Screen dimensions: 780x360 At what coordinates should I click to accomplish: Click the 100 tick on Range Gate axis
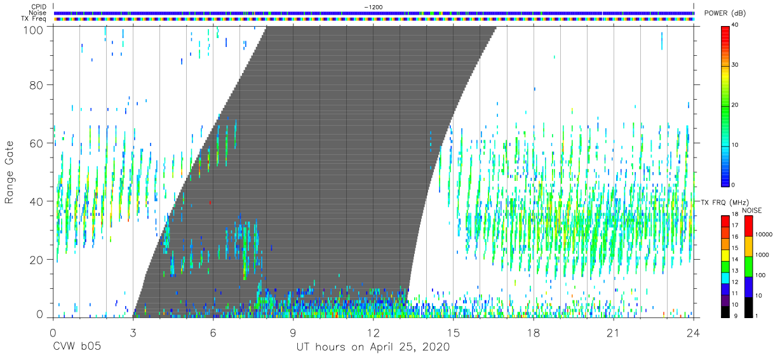pyautogui.click(x=33, y=29)
